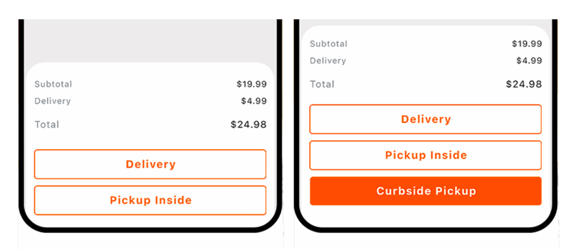Tap Pickup Inside above the Curbside Pickup button
The height and width of the screenshot is (249, 582).
click(425, 155)
